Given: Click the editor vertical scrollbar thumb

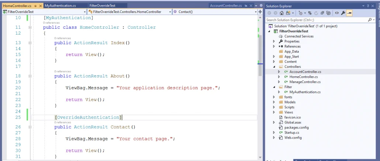Looking at the screenshot, I should click(260, 56).
